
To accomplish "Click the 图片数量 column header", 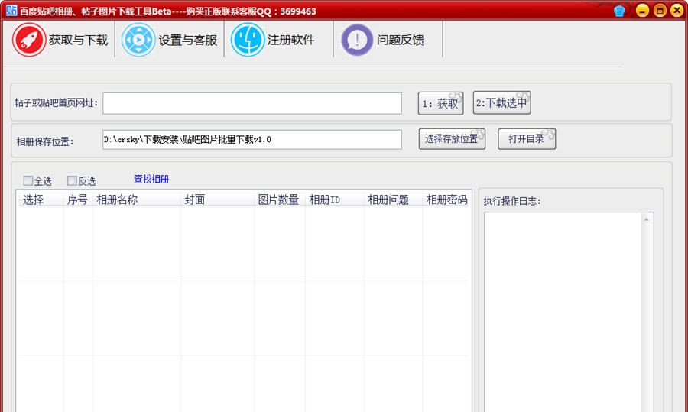I will click(280, 200).
